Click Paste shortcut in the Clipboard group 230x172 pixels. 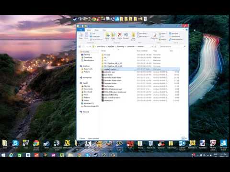96,39
